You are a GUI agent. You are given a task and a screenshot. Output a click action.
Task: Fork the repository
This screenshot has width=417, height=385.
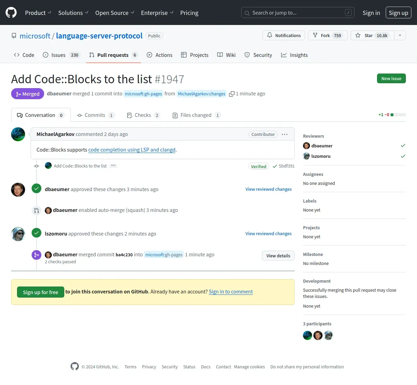[328, 35]
